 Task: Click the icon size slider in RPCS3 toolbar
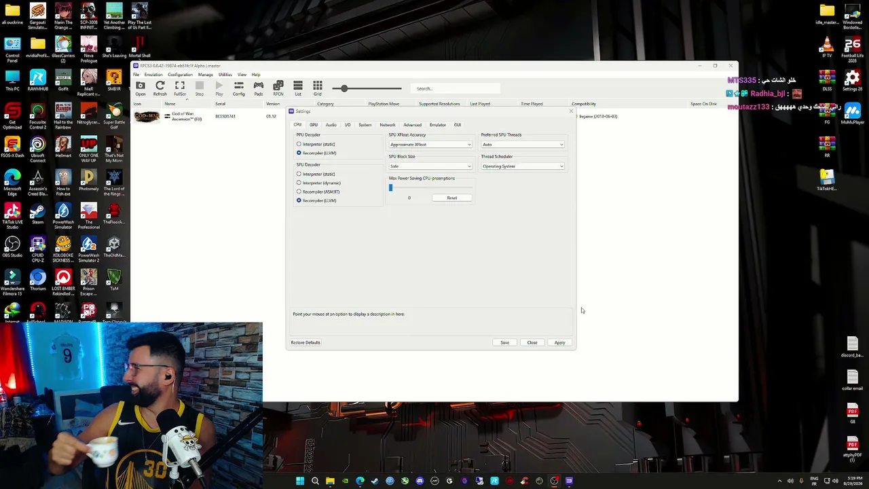click(x=367, y=88)
